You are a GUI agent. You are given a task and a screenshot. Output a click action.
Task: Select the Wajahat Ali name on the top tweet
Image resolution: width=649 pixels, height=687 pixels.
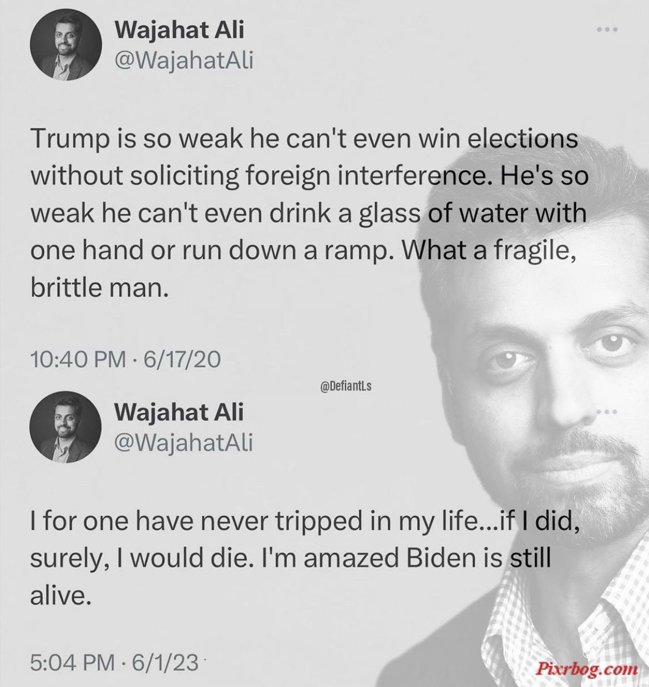pyautogui.click(x=179, y=29)
